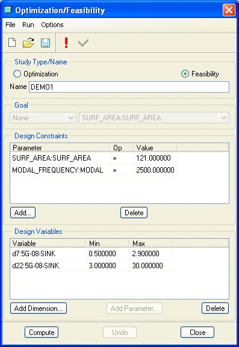Click Add... under Design Constraints
This screenshot has height=347, width=239.
click(x=23, y=213)
